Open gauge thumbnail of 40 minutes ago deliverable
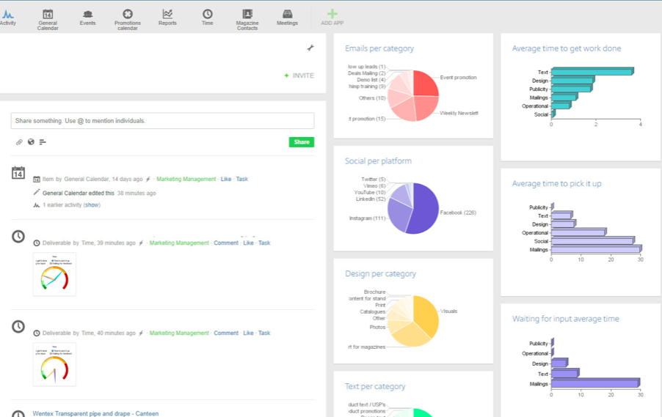The image size is (662, 417). click(54, 364)
